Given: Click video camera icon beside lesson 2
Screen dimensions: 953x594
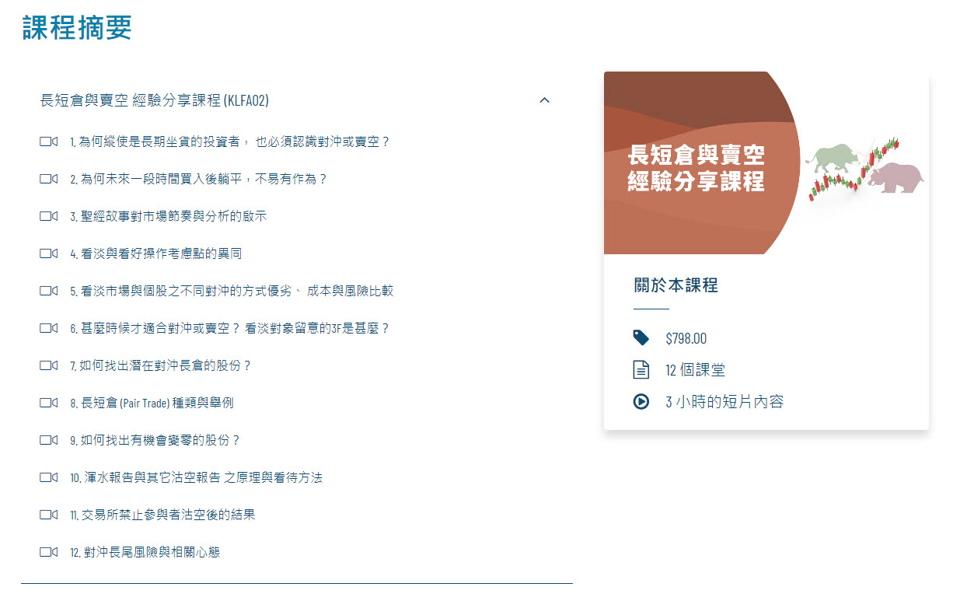Looking at the screenshot, I should point(48,179).
